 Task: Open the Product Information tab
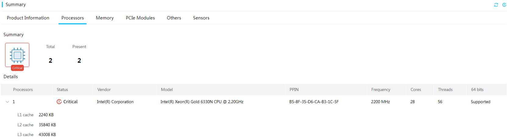point(28,18)
